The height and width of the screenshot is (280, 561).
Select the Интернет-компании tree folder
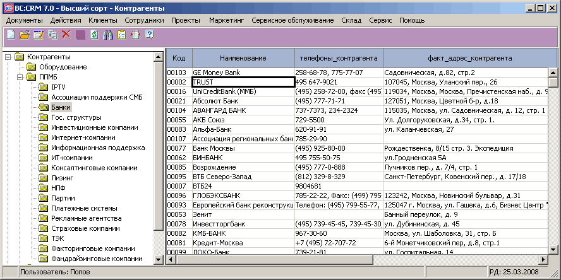(83, 137)
